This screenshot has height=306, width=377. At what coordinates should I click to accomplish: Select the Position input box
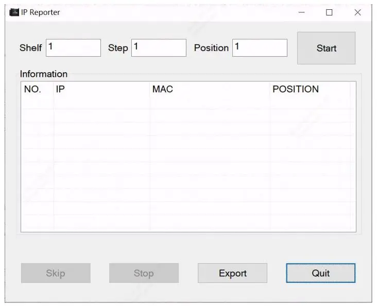260,48
